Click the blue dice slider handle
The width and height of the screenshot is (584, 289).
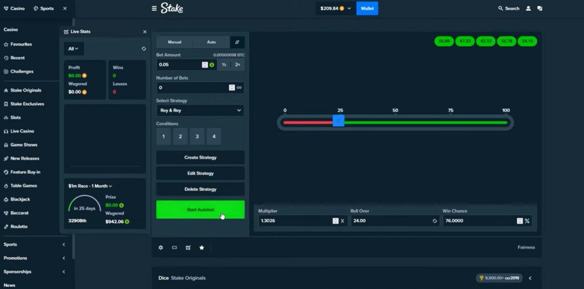tap(338, 121)
